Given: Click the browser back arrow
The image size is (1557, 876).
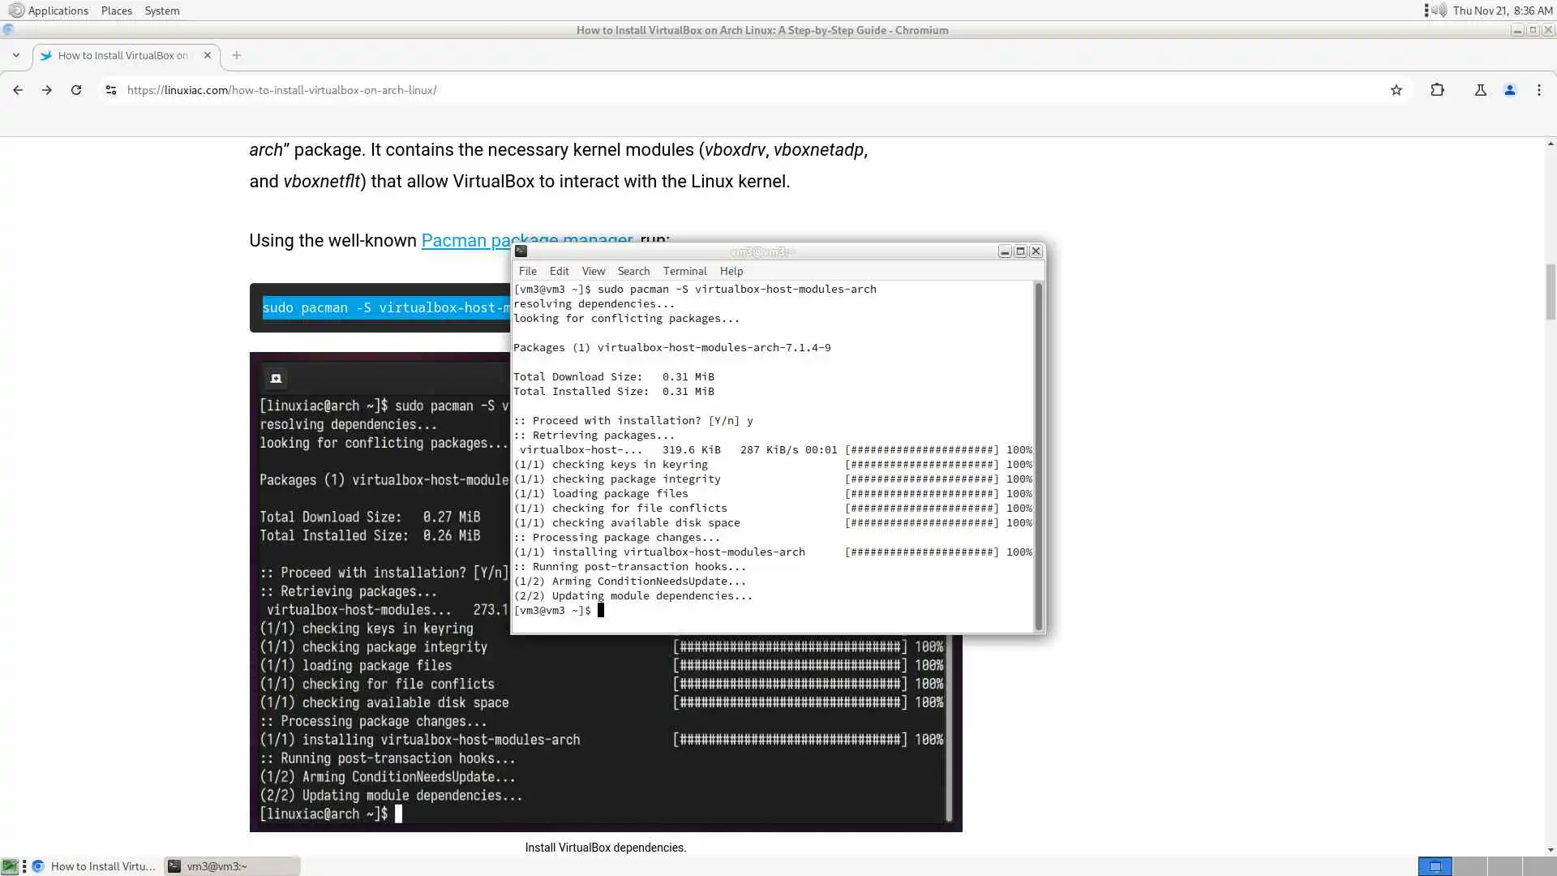Looking at the screenshot, I should [18, 90].
